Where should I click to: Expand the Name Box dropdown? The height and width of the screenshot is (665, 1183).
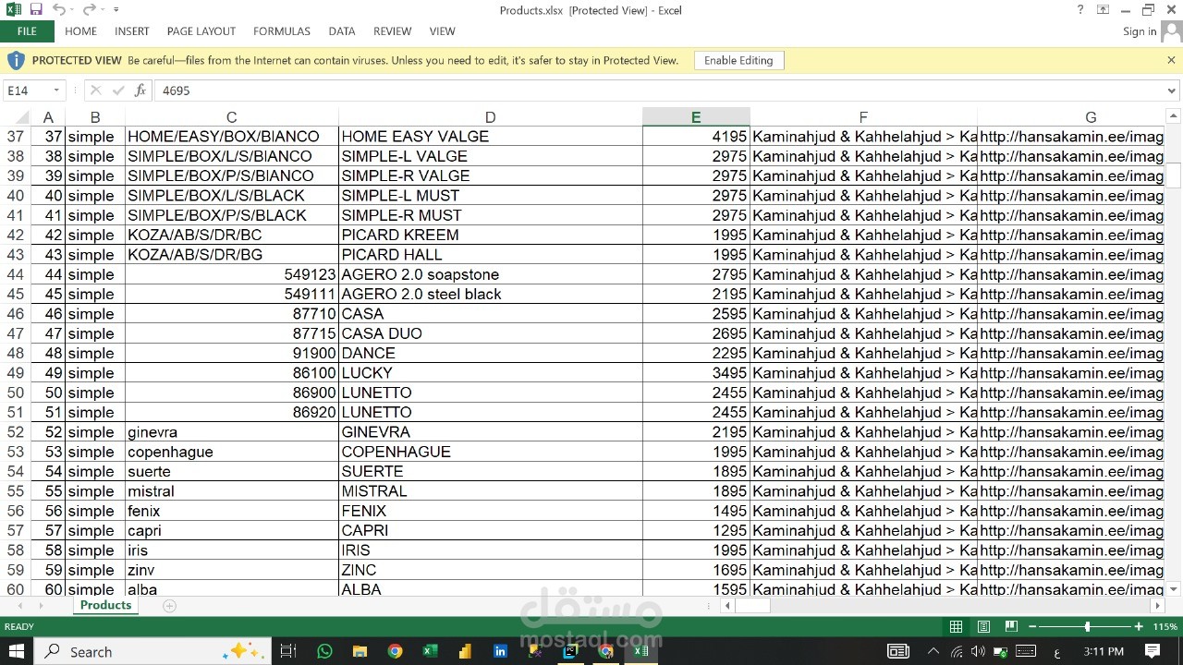(56, 91)
